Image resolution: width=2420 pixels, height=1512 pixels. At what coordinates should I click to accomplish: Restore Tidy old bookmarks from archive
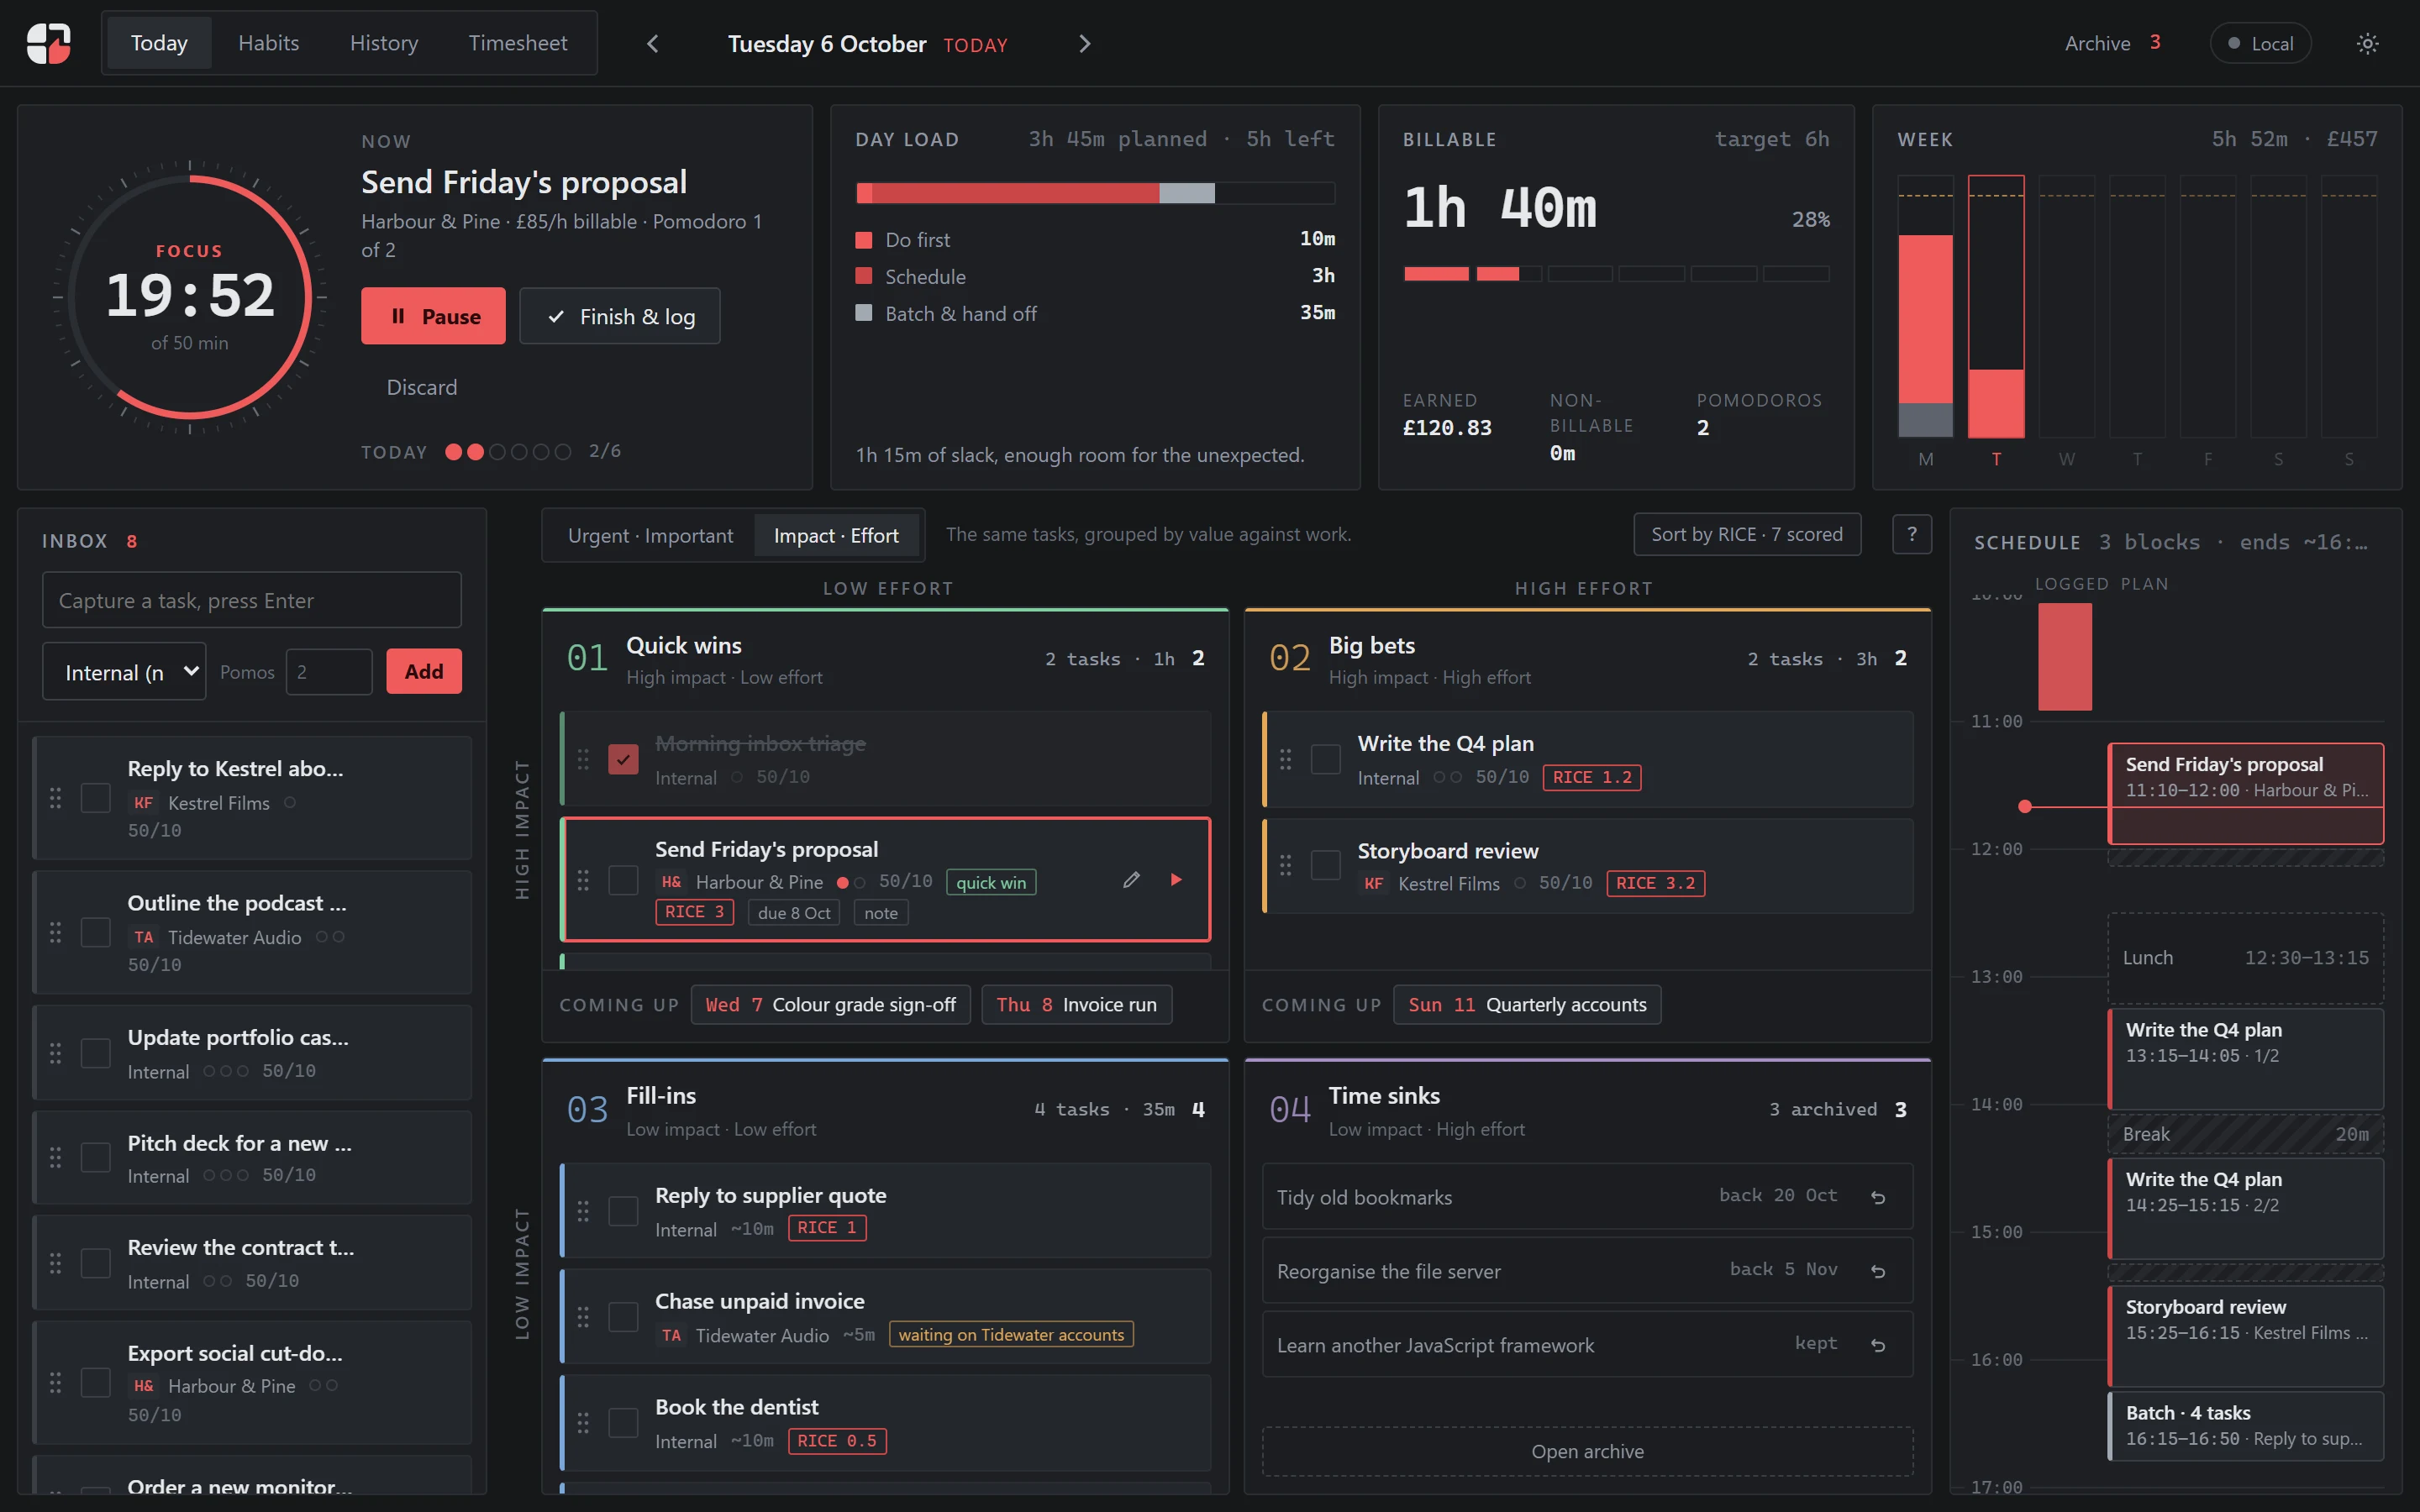click(x=1877, y=1197)
